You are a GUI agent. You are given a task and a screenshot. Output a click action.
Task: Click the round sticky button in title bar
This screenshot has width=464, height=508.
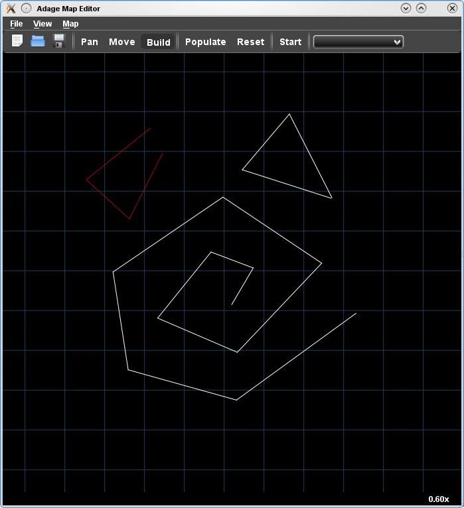point(26,8)
